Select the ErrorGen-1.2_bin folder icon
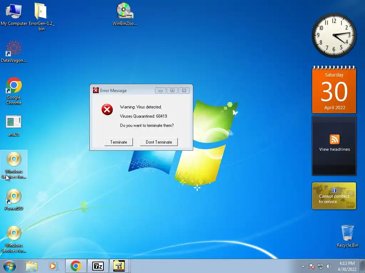Viewport: 365px width, 273px height. [41, 16]
